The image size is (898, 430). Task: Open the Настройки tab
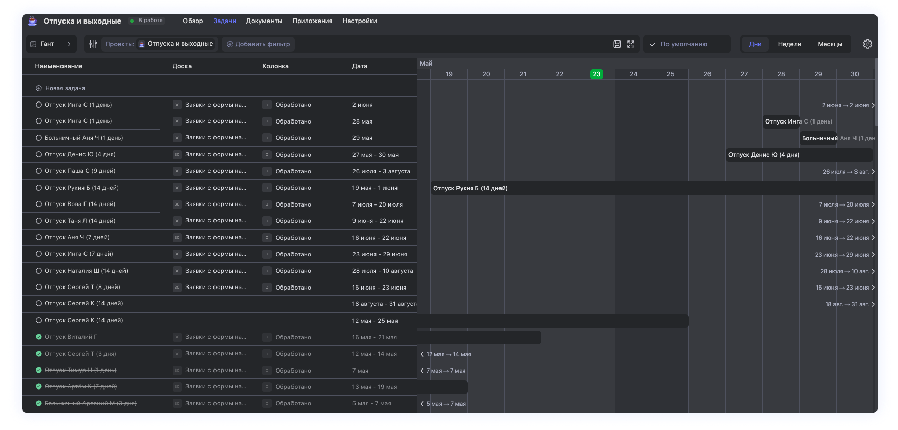pyautogui.click(x=360, y=21)
